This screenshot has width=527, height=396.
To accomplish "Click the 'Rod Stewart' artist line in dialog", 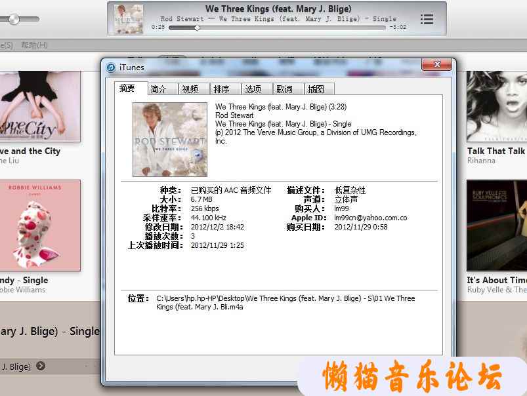I will tap(234, 115).
